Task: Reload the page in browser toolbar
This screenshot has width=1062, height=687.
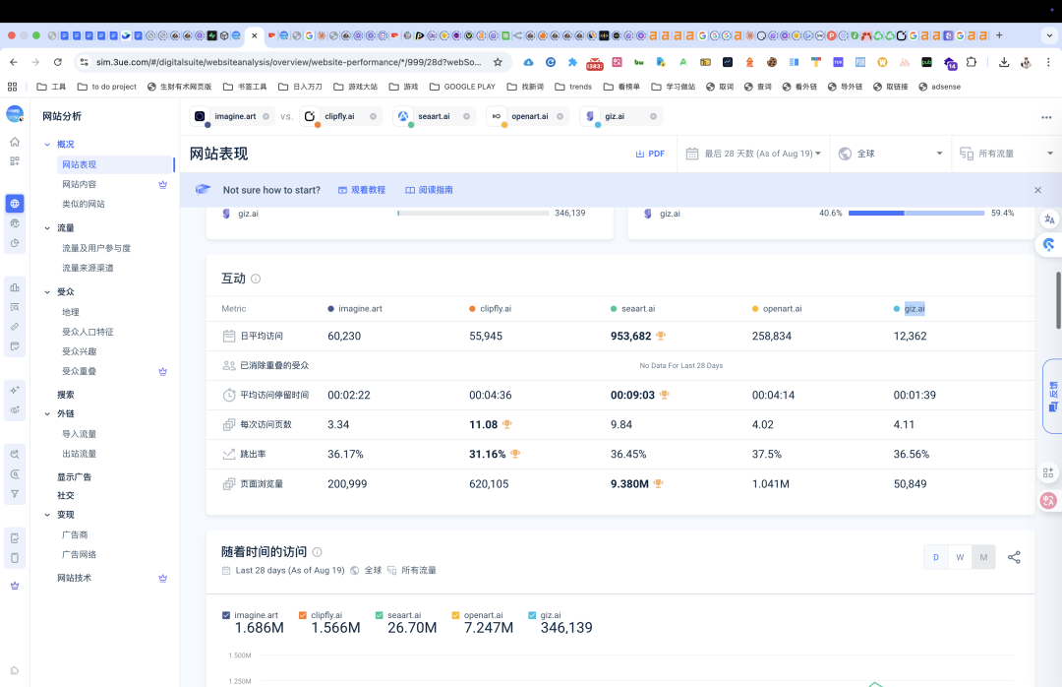Action: pyautogui.click(x=58, y=62)
